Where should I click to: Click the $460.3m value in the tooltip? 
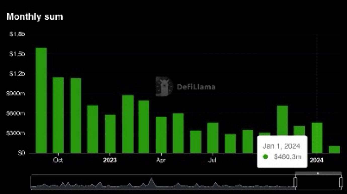pyautogui.click(x=287, y=157)
